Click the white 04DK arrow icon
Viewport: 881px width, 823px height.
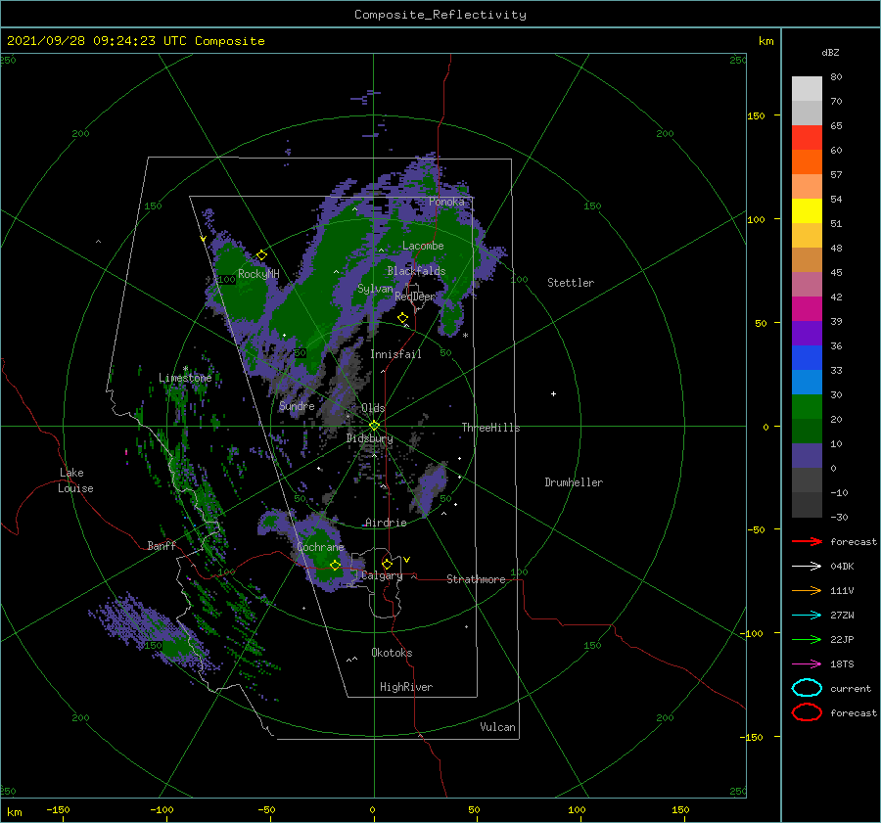click(807, 567)
